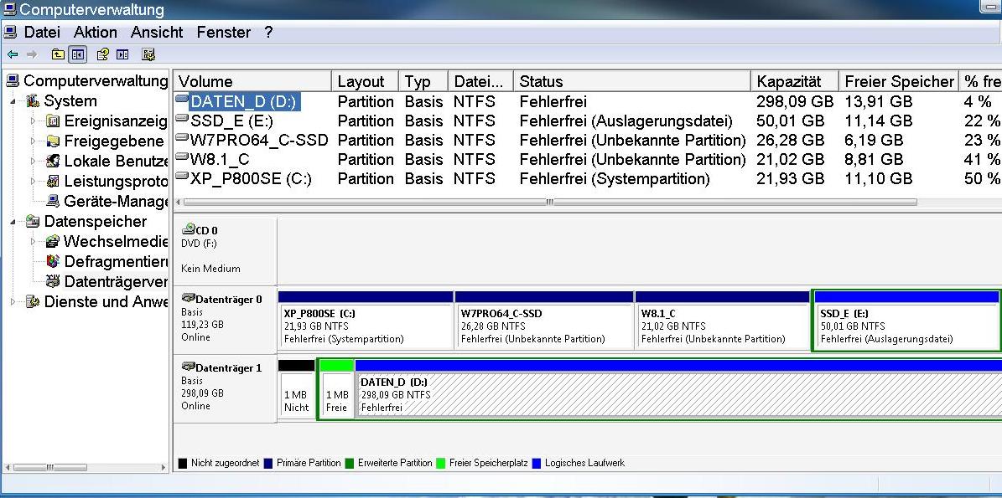Click the drive icon beside XP_P800SE (C:) row
Screen dimensions: 1002x498
(182, 176)
